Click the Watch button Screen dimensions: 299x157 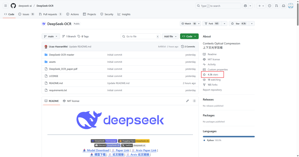click(189, 23)
